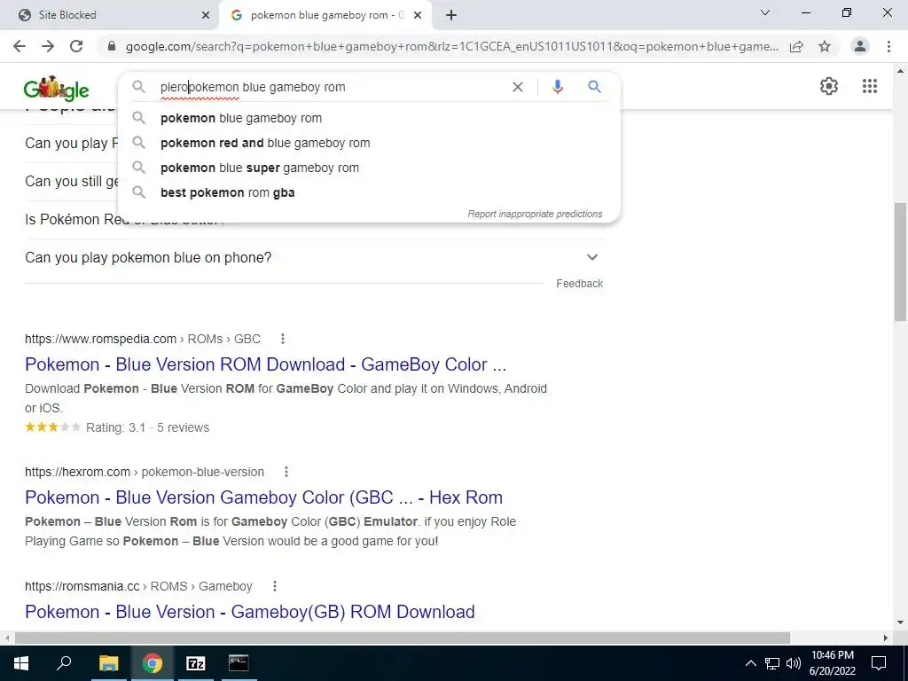The image size is (908, 681).
Task: Start voice search with the microphone
Action: coord(557,87)
